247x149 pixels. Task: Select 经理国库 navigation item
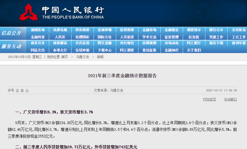pyautogui.click(x=83, y=37)
